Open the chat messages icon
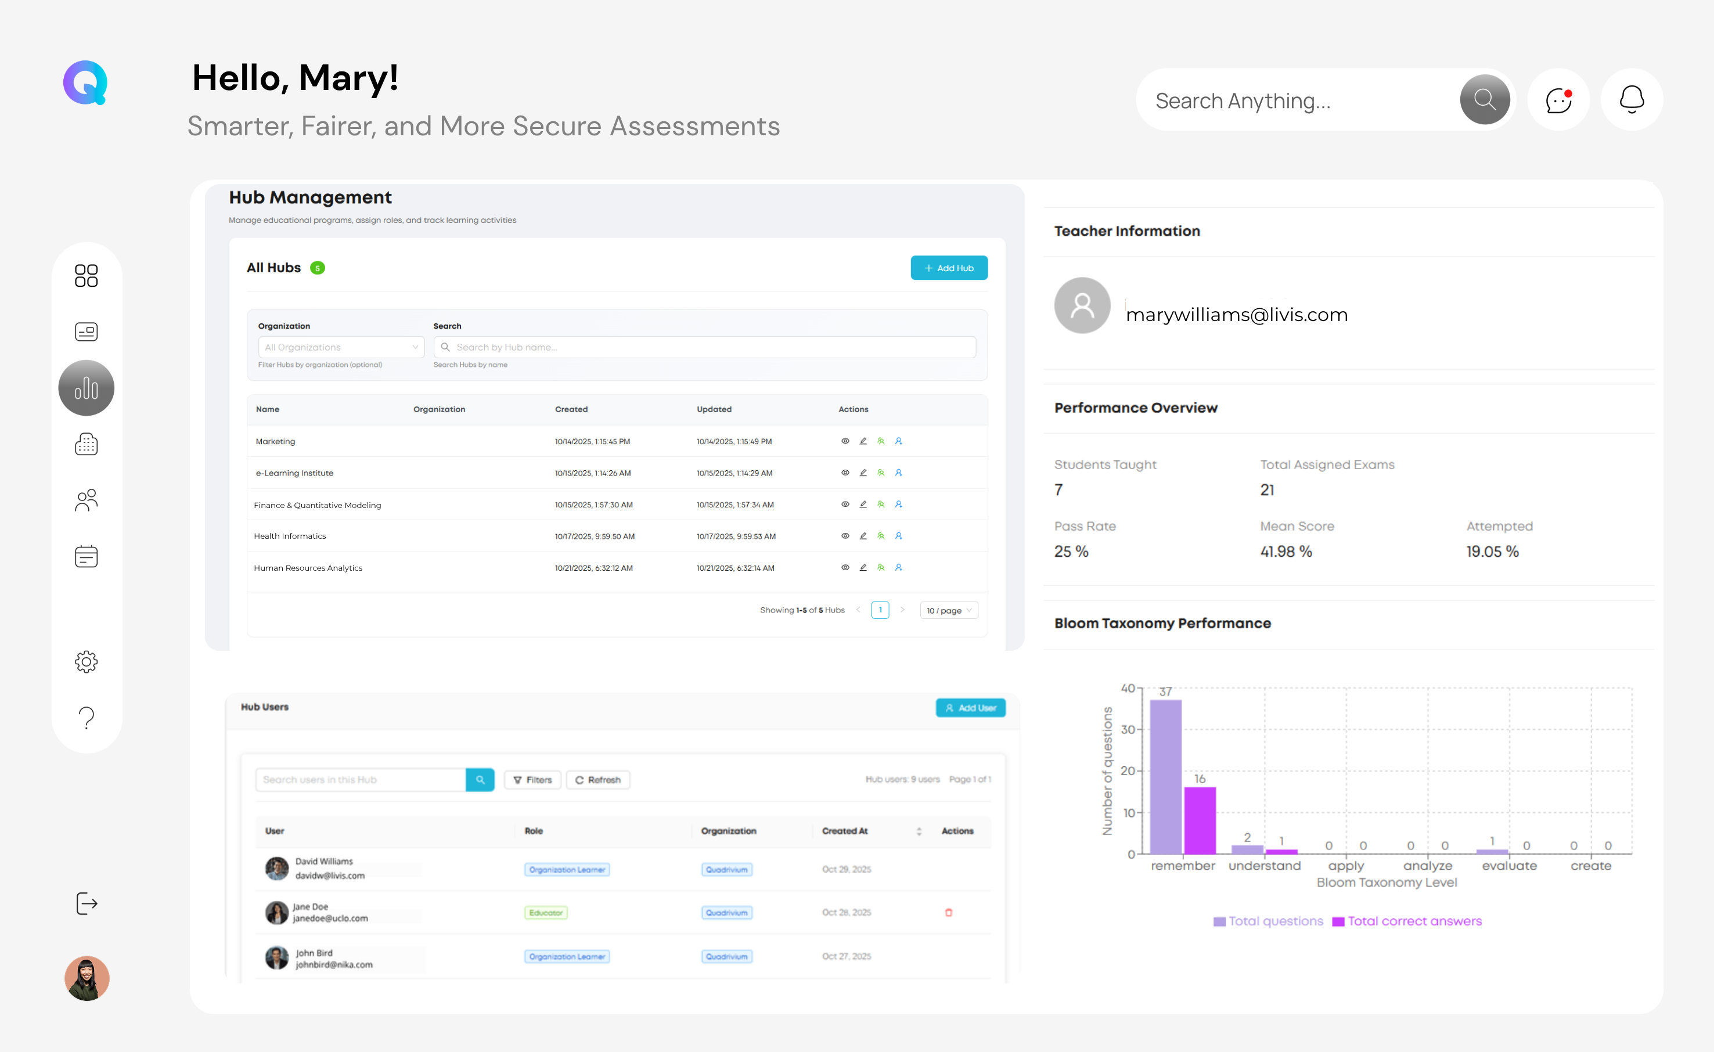Image resolution: width=1714 pixels, height=1052 pixels. click(1558, 100)
